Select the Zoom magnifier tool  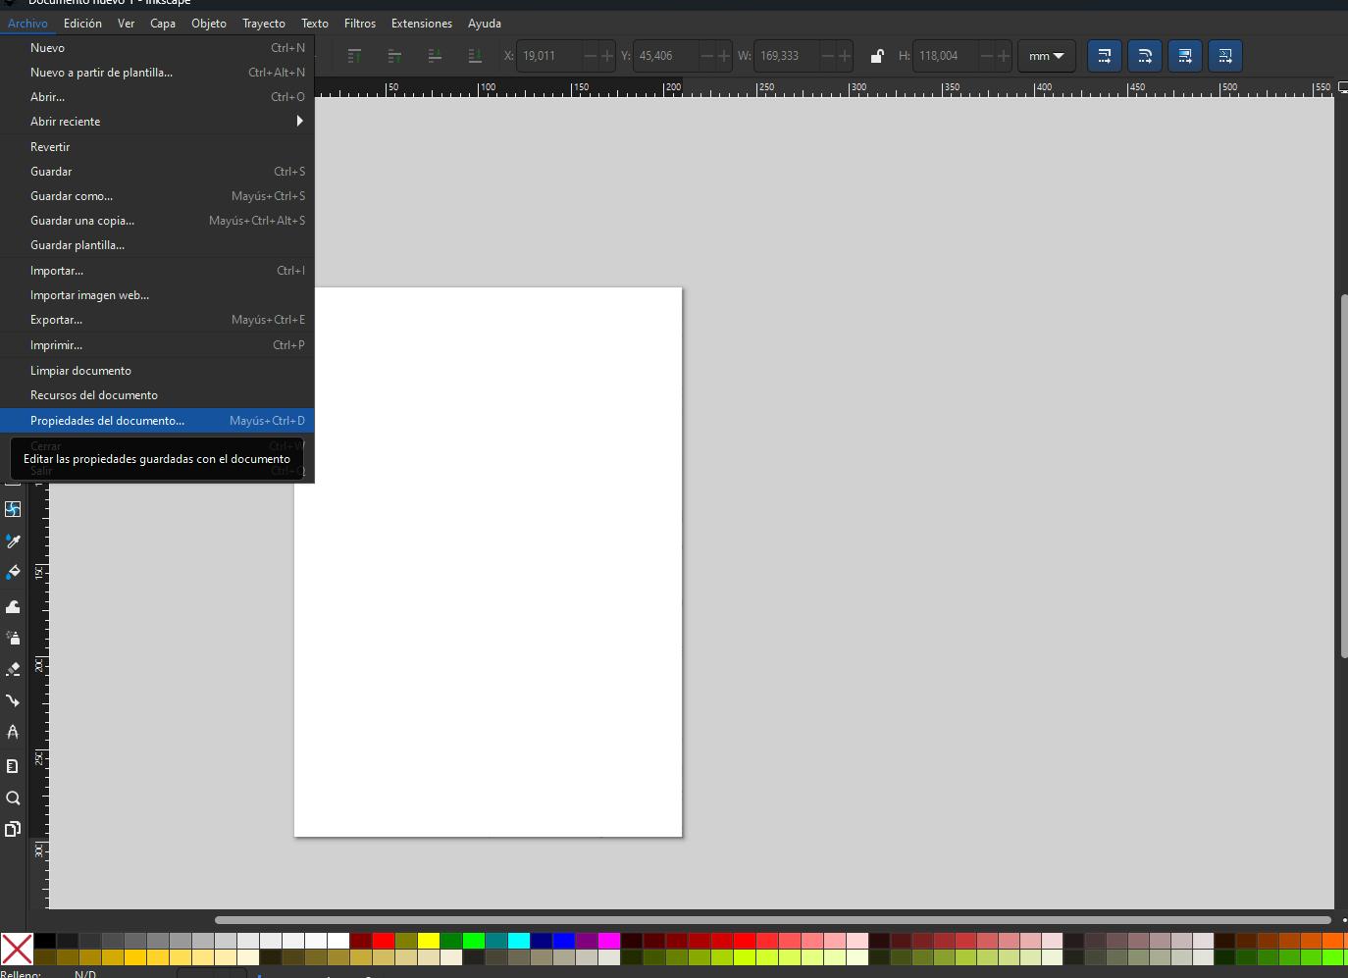13,798
